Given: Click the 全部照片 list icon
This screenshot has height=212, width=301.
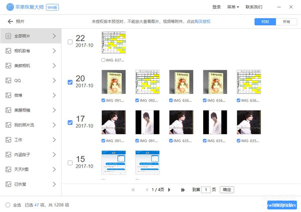Looking at the screenshot, I should [8, 36].
